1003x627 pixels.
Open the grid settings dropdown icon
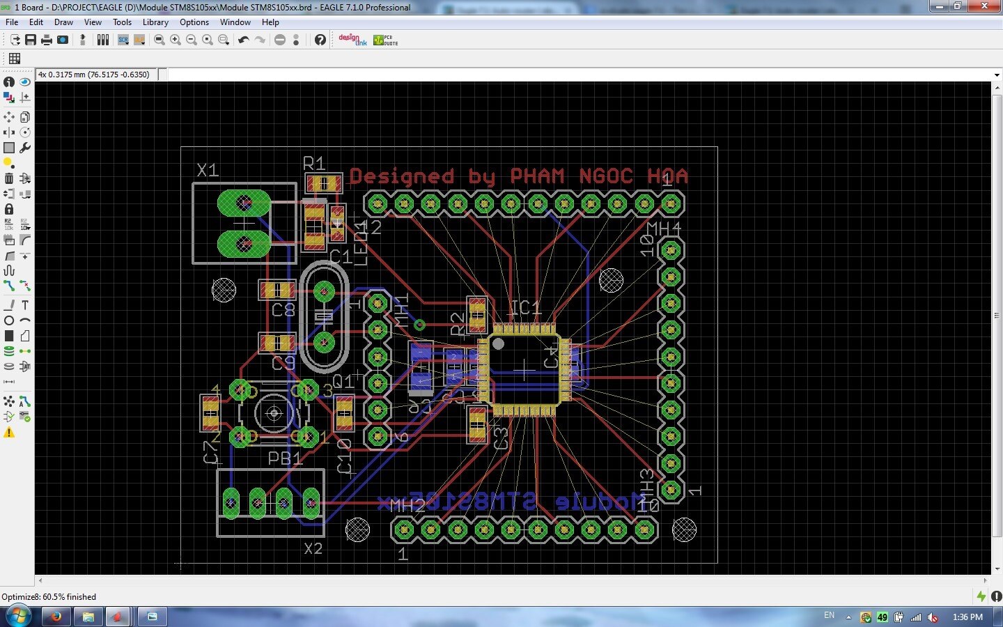tap(15, 59)
